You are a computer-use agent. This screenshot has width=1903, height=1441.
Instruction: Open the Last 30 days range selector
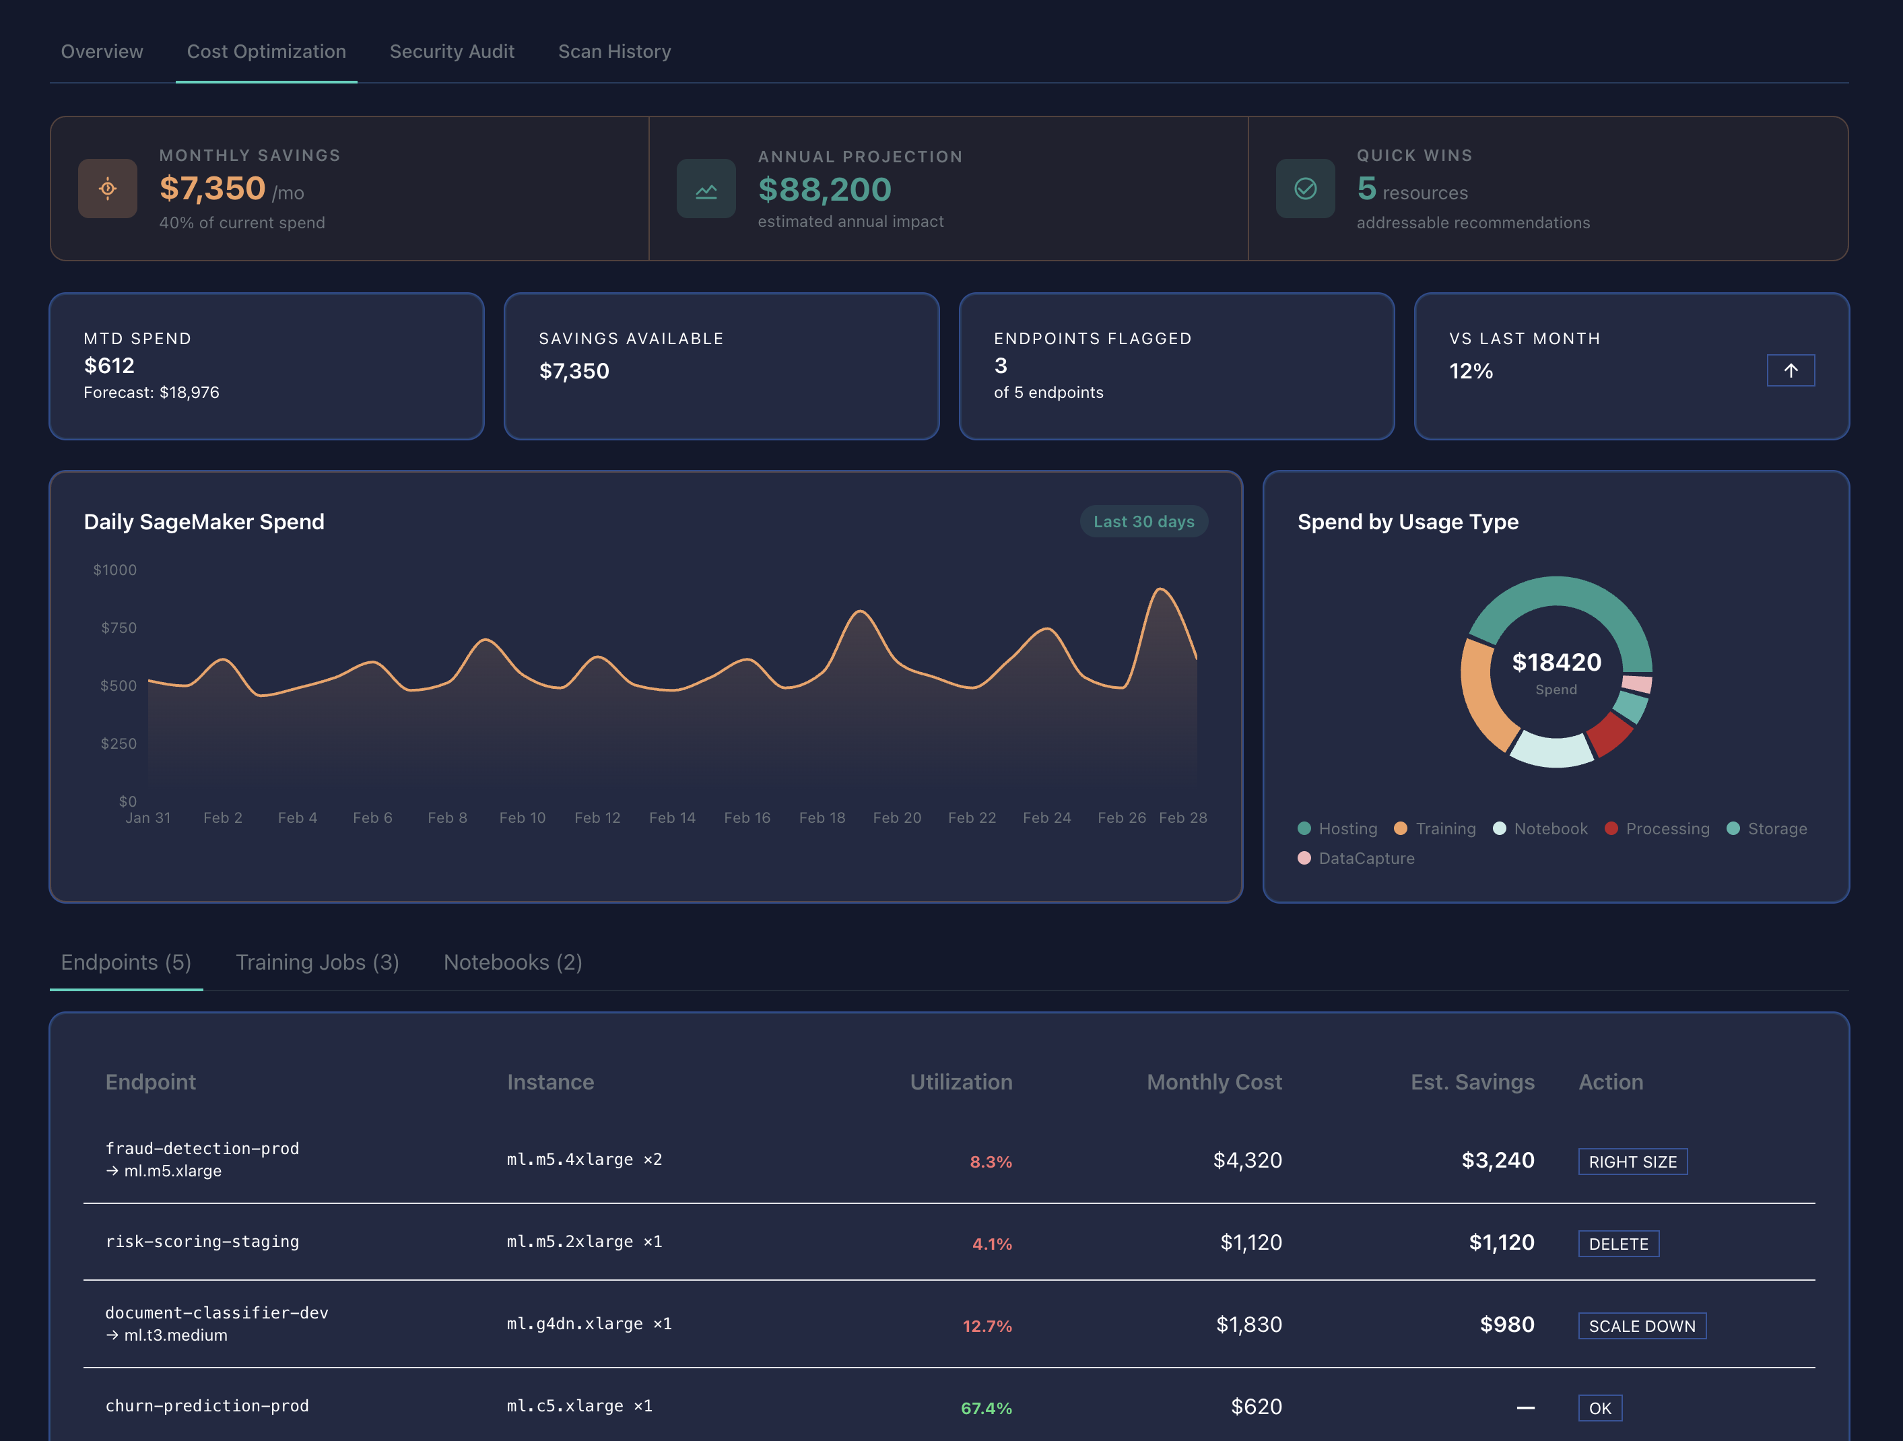click(1144, 521)
